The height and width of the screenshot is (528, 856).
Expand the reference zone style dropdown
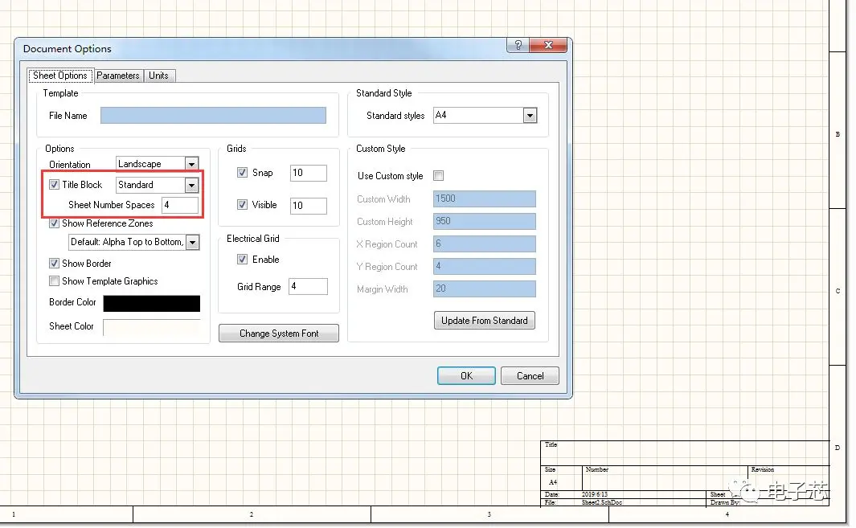193,242
